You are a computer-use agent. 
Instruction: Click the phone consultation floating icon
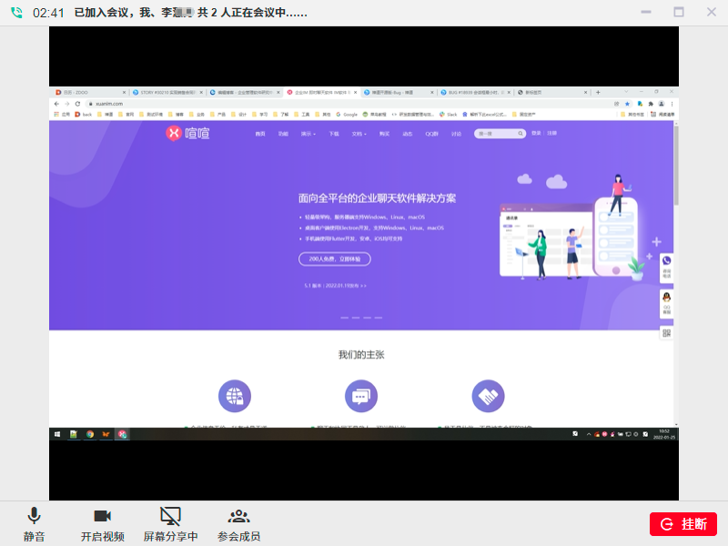click(667, 268)
